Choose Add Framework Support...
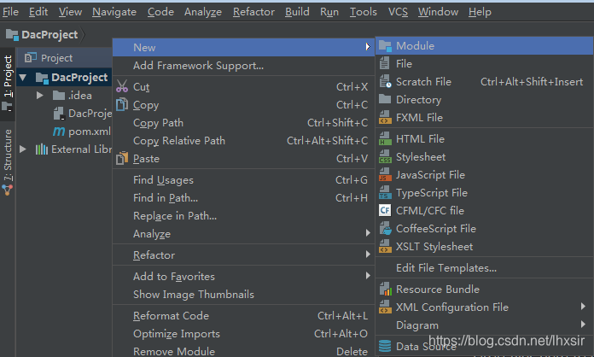The height and width of the screenshot is (357, 594). coord(243,66)
